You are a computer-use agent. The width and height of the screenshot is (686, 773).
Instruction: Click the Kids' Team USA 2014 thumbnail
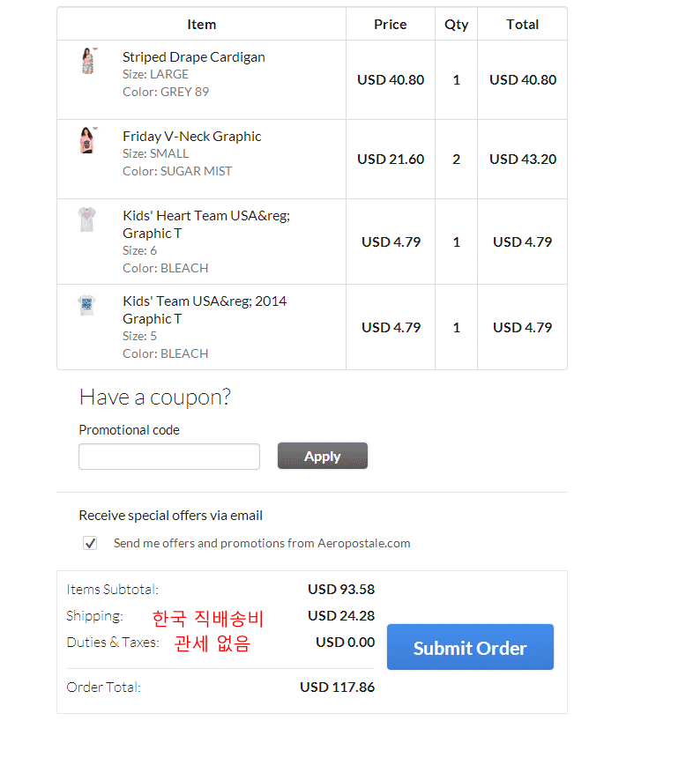click(x=86, y=305)
